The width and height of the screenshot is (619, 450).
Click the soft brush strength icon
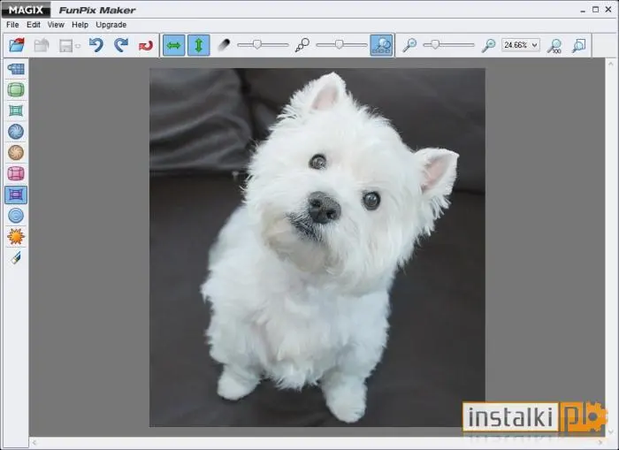click(x=224, y=45)
